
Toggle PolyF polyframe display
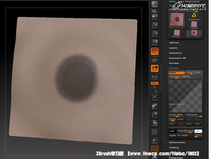[x=155, y=132]
